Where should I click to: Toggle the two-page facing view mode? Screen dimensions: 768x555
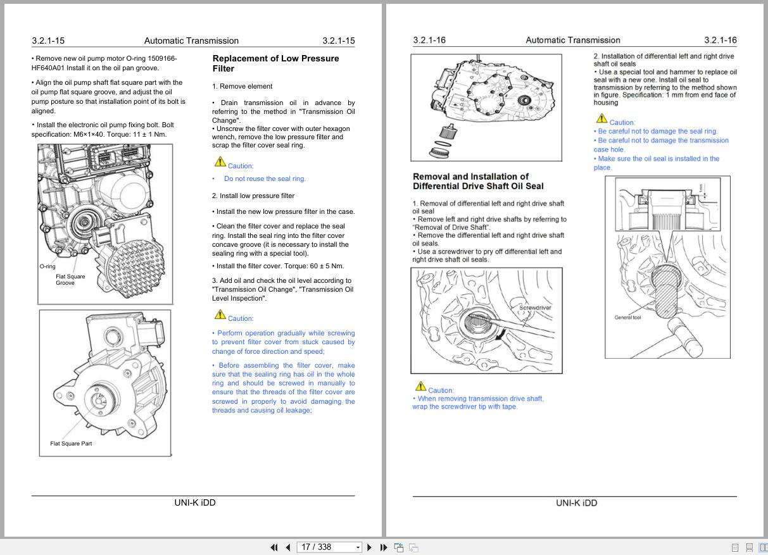(765, 547)
